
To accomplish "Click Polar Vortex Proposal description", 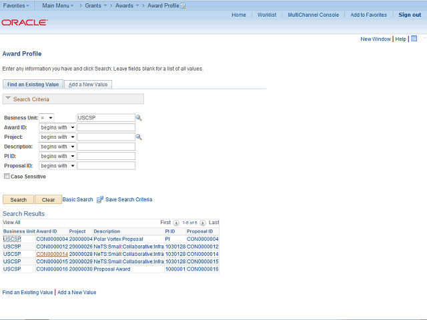I will pyautogui.click(x=118, y=239).
